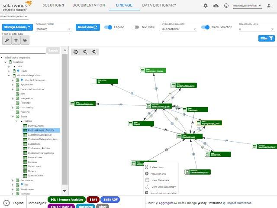Viewport: 277px width, 208px height.
Task: Select CustomerTransactions in the tree
Action: tap(41, 153)
